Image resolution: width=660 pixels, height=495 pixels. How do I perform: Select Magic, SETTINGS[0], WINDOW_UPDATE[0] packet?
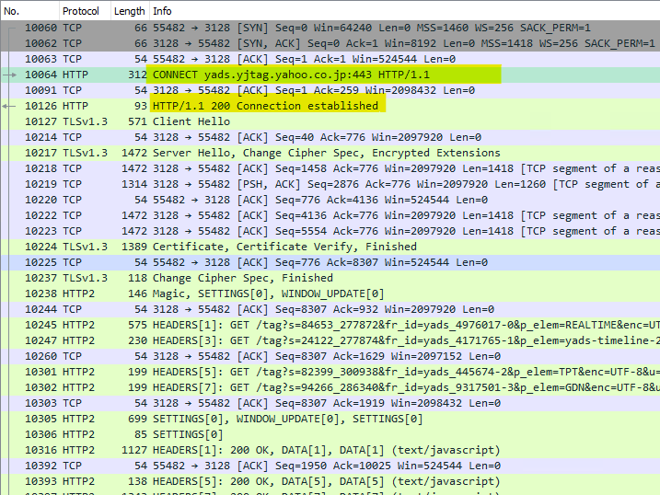(x=330, y=294)
